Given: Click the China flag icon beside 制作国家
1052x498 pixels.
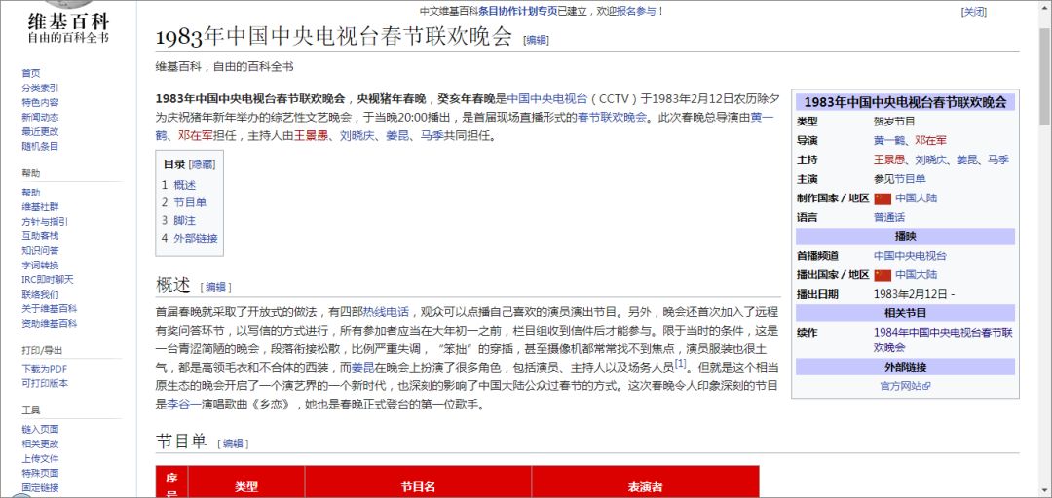Looking at the screenshot, I should 883,198.
